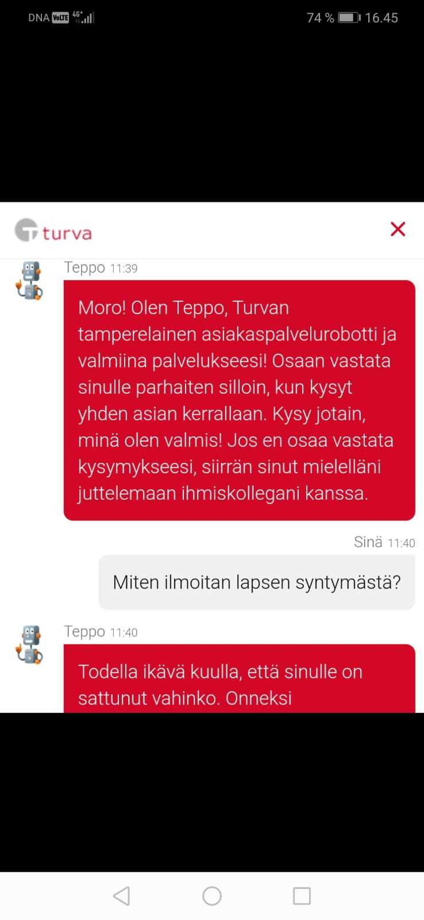Open recent apps with the square button
This screenshot has height=920, width=424.
[x=302, y=896]
